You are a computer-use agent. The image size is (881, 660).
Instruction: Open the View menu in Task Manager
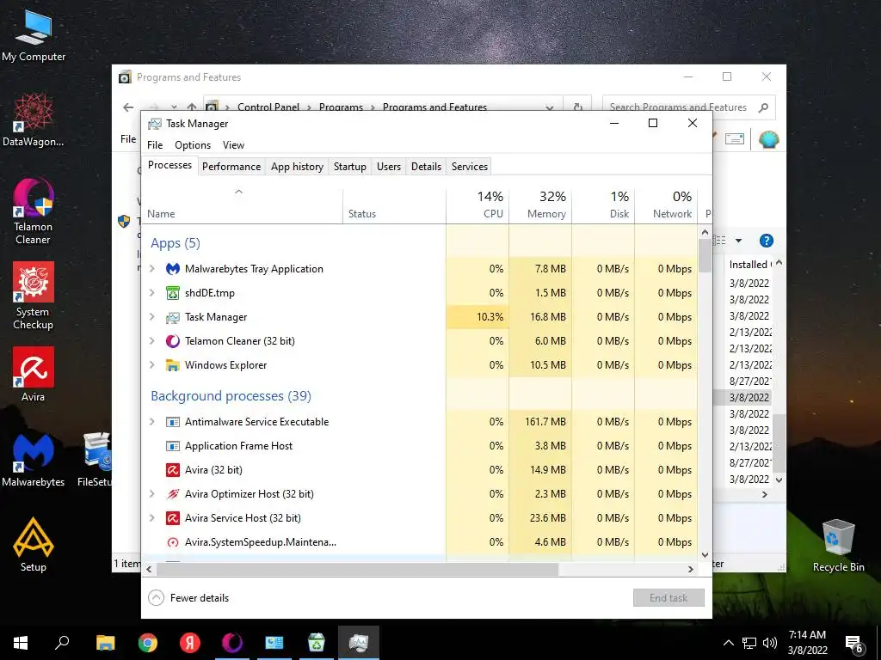(233, 144)
